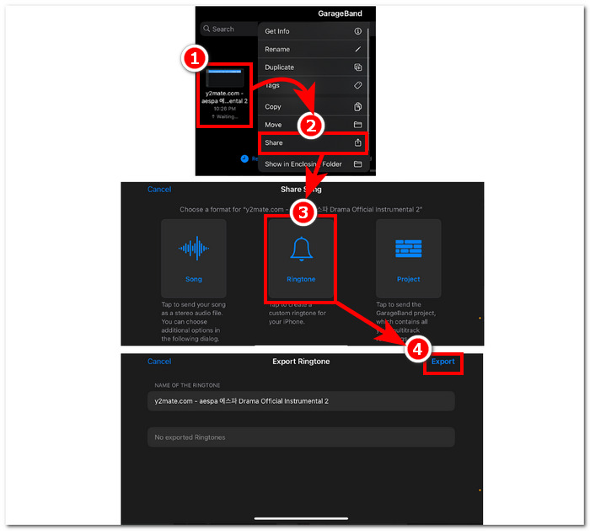Image resolution: width=590 pixels, height=531 pixels.
Task: Click 'Tap to send your song' description
Action: click(193, 321)
